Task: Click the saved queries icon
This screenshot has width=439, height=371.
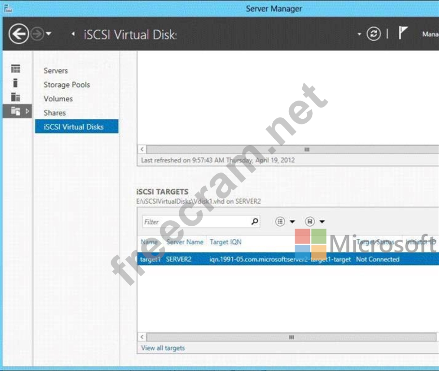Action: 310,221
